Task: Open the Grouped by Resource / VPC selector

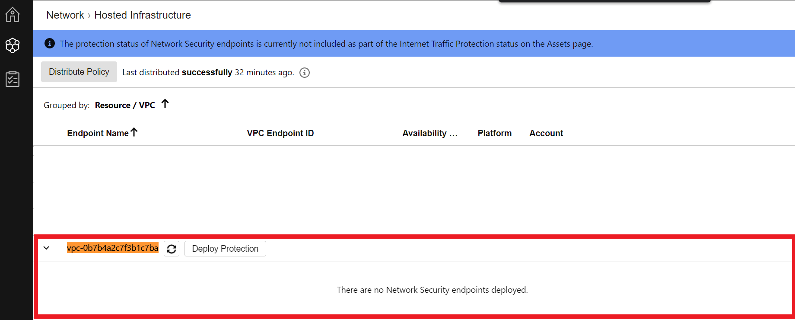Action: point(125,105)
